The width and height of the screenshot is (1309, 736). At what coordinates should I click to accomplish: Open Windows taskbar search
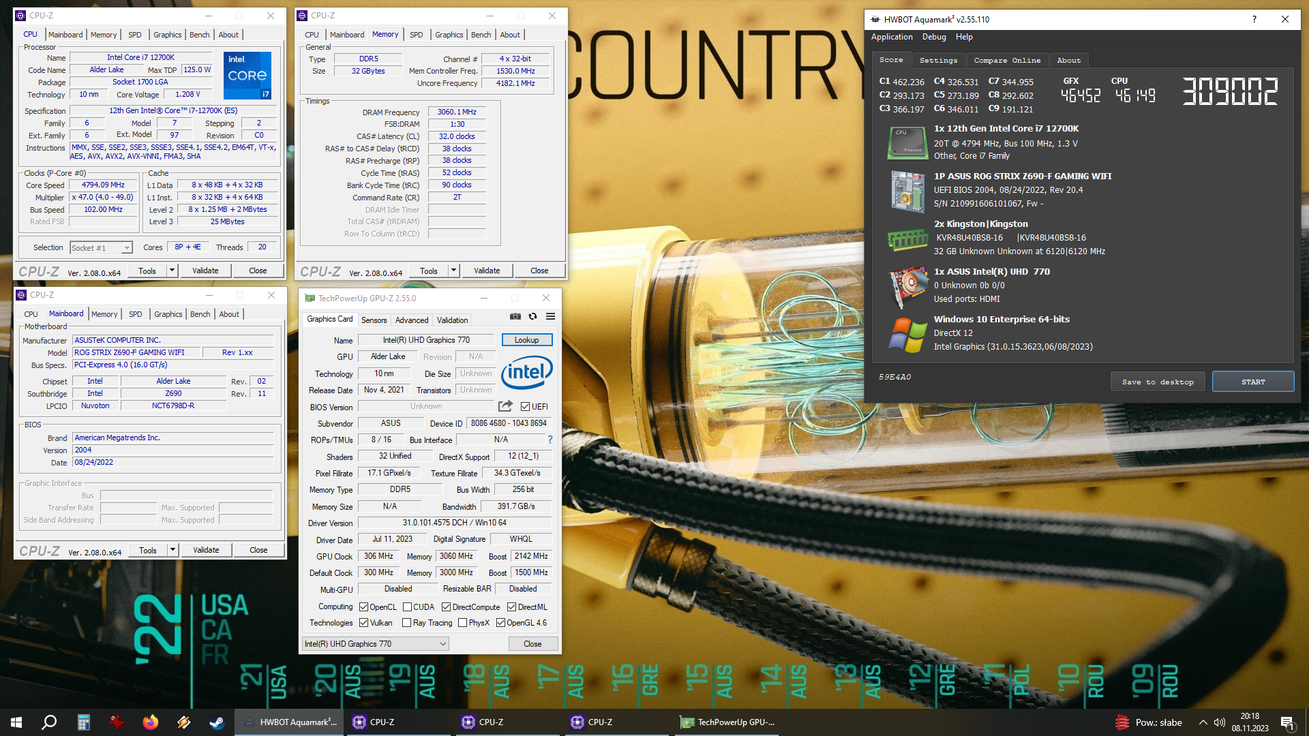(x=49, y=722)
